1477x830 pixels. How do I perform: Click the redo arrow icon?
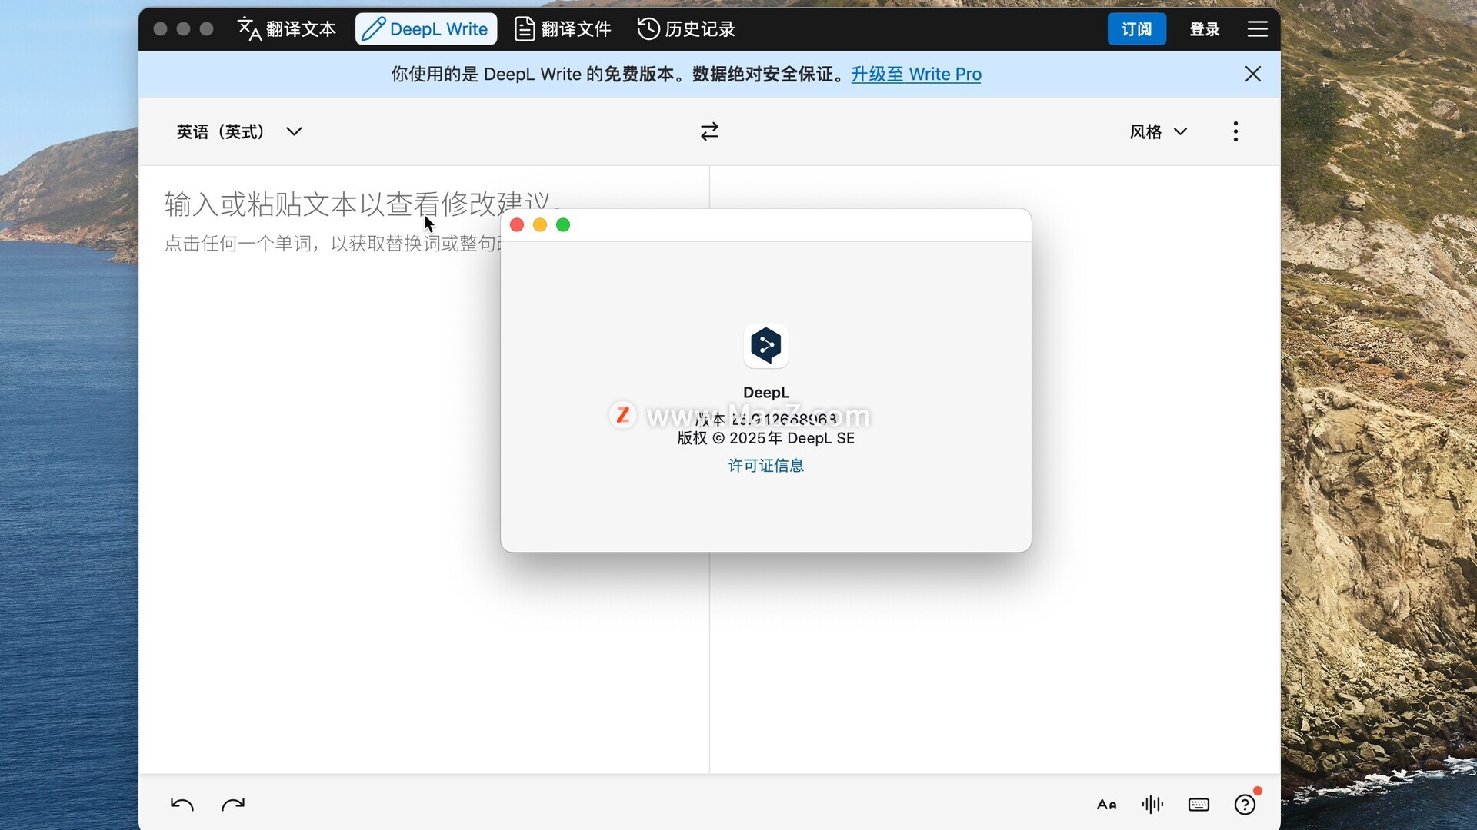233,804
